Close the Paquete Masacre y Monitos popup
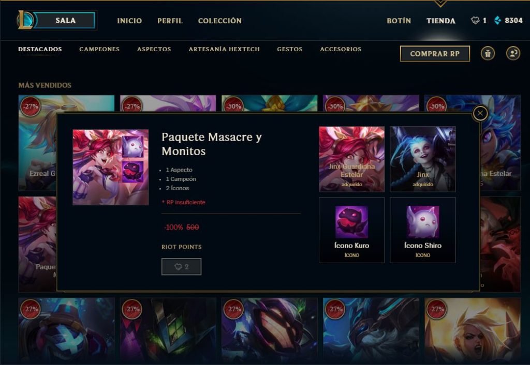530x365 pixels. pyautogui.click(x=480, y=113)
